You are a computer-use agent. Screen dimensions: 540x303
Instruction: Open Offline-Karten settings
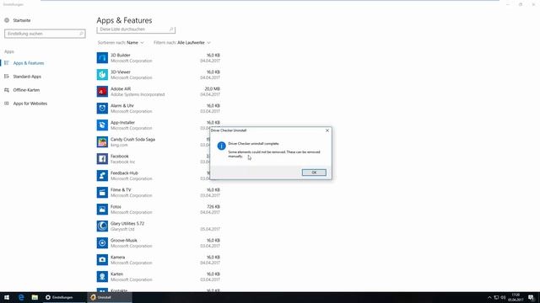pyautogui.click(x=26, y=90)
